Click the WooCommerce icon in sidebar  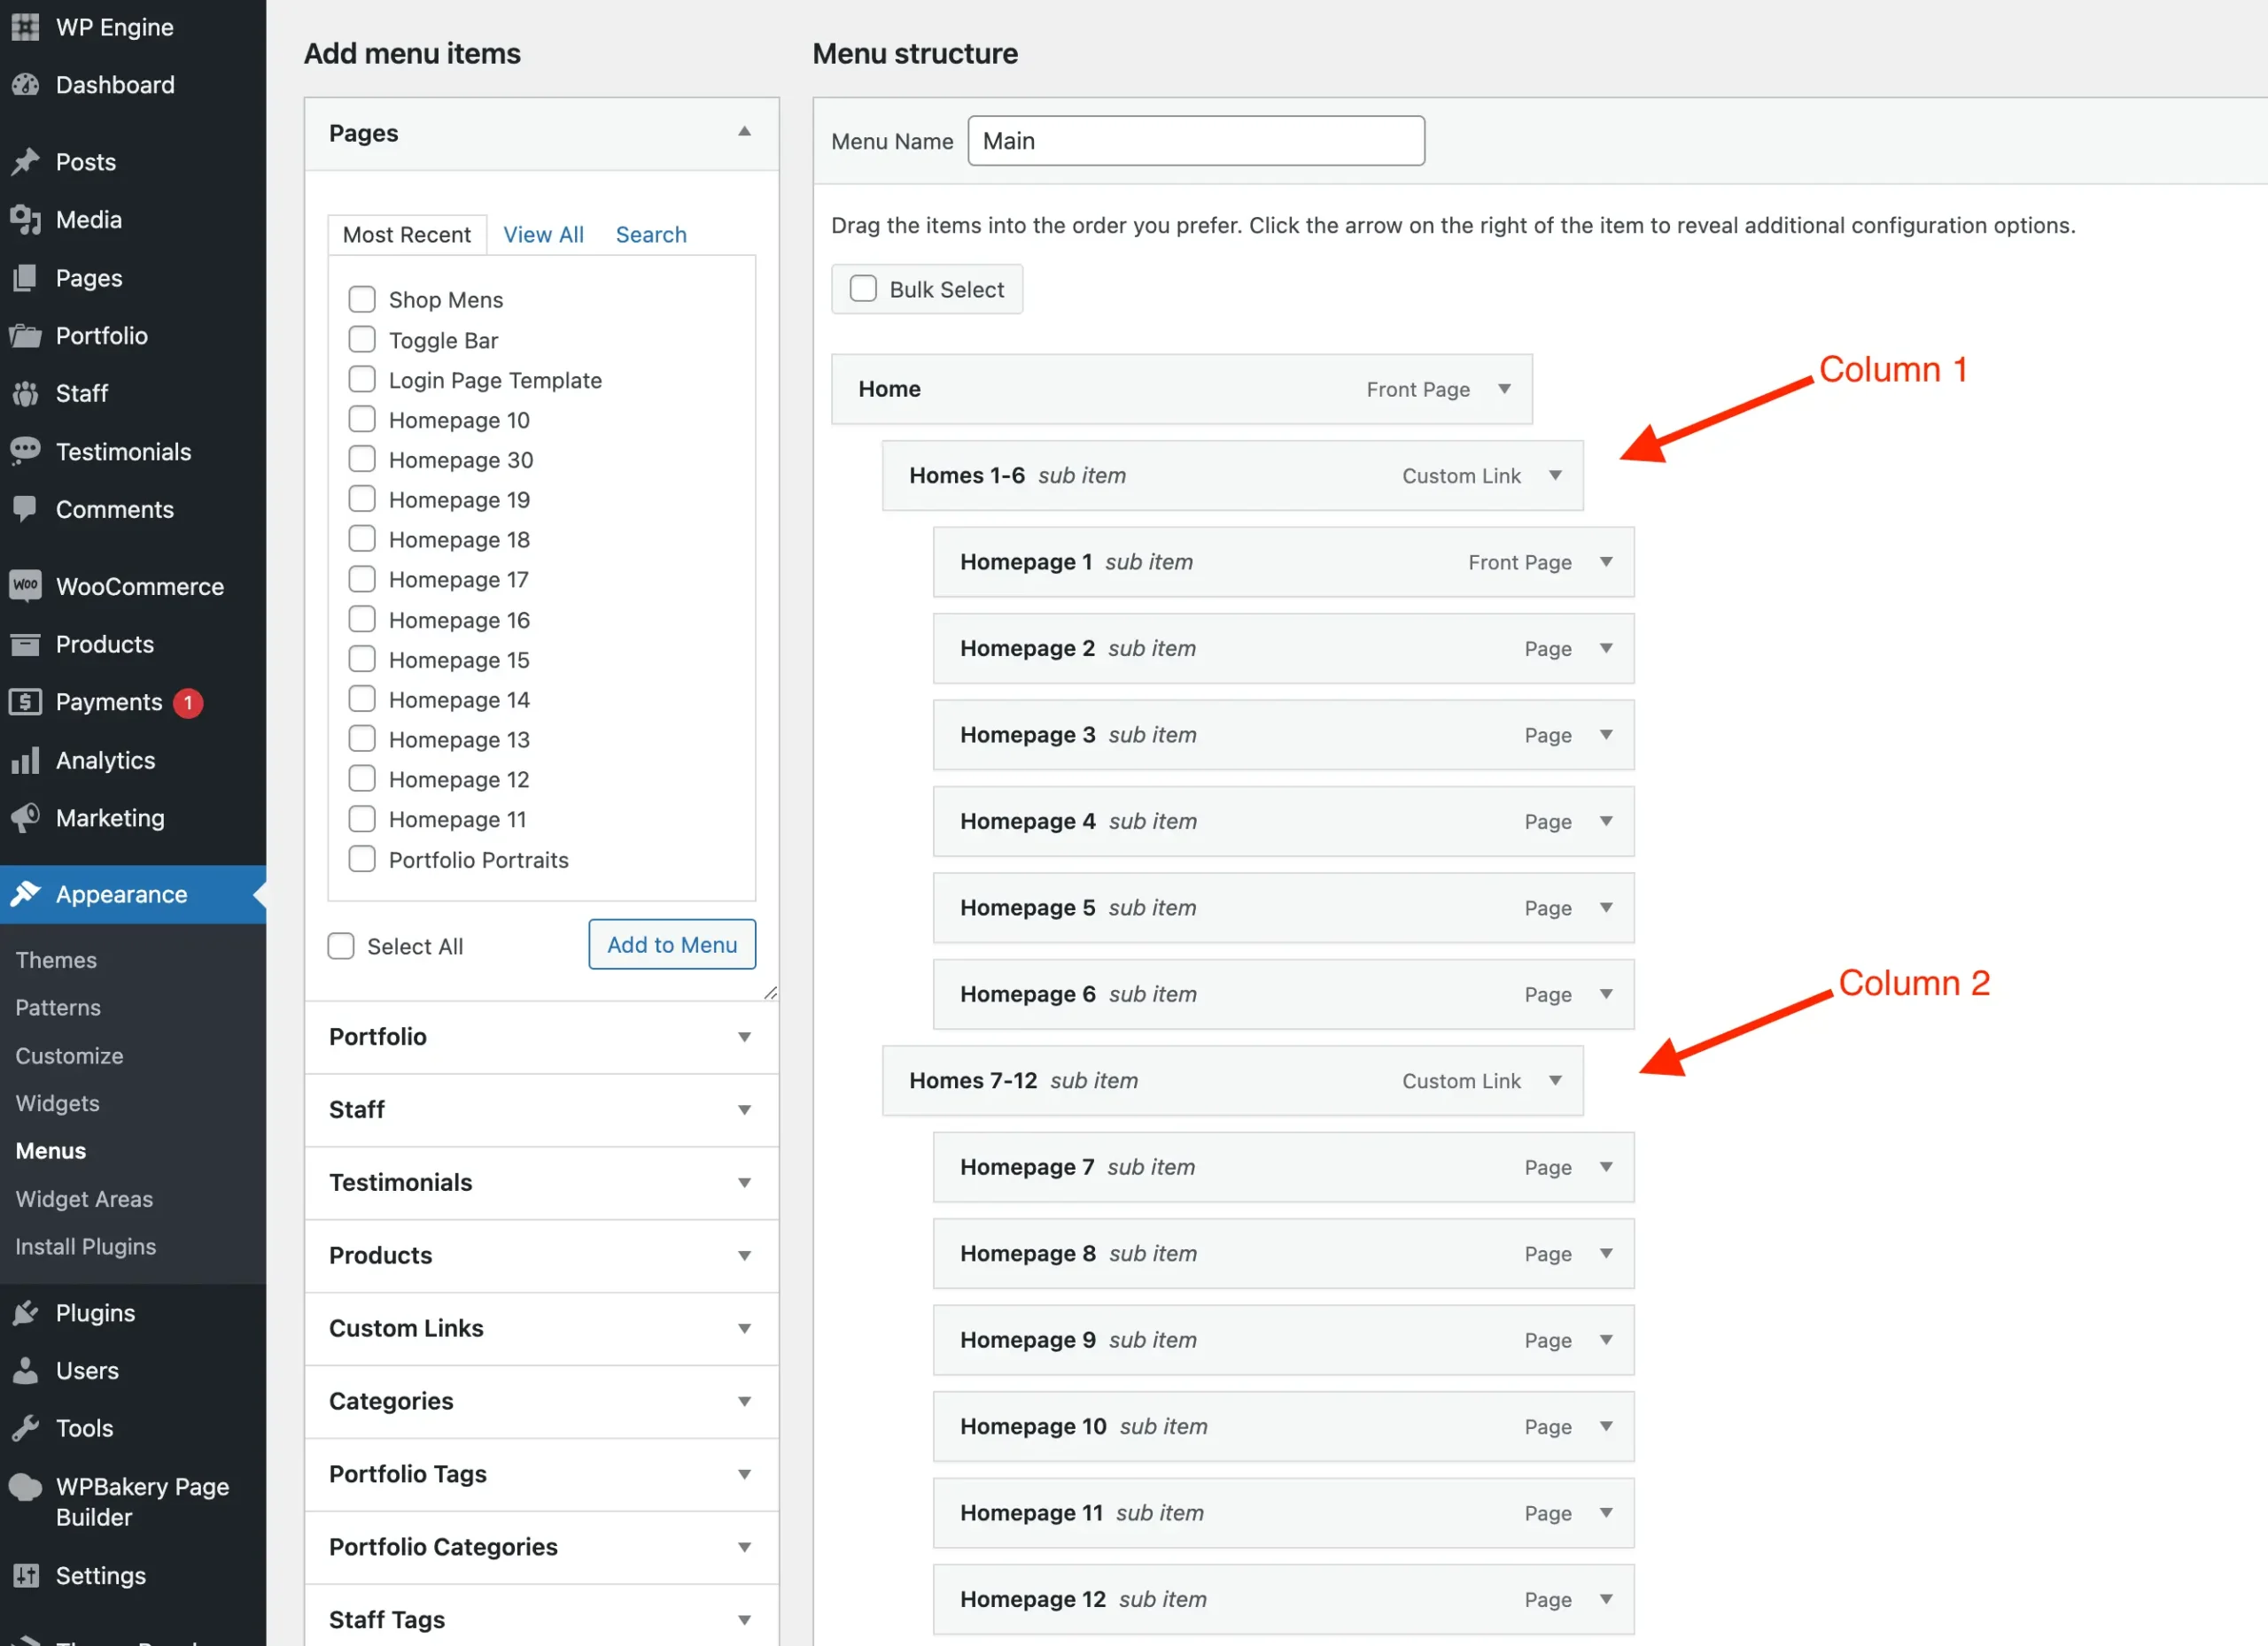[x=25, y=585]
